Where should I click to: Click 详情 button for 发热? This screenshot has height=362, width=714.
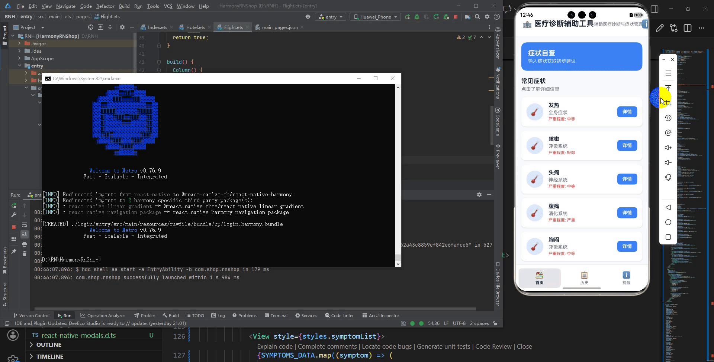coord(627,112)
